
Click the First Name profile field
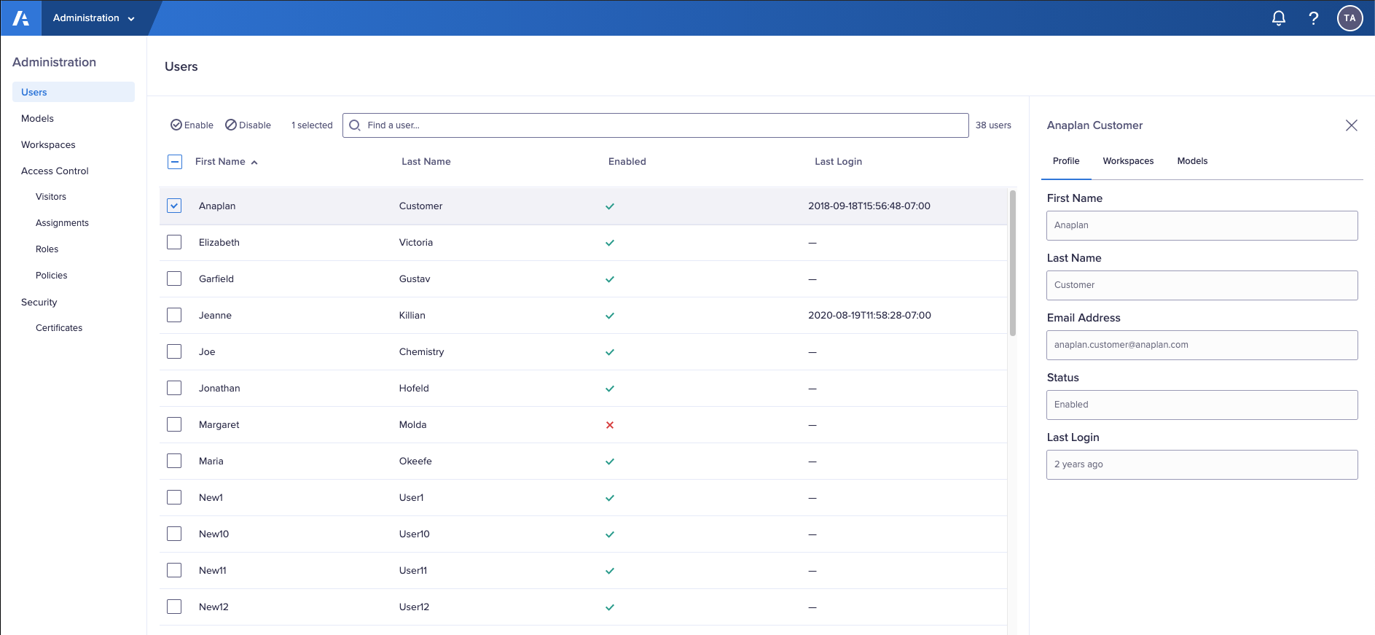(x=1202, y=225)
